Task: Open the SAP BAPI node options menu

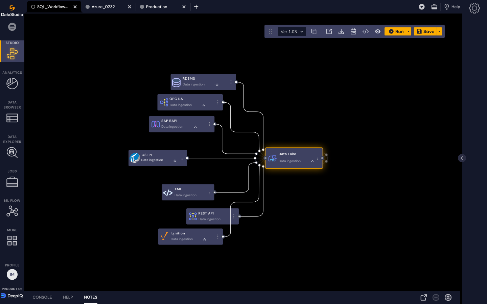Action: tap(209, 124)
